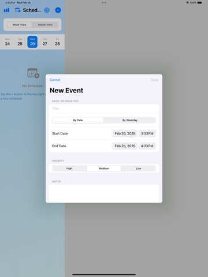The width and height of the screenshot is (208, 277).
Task: Set priority to High
Action: pos(69,169)
